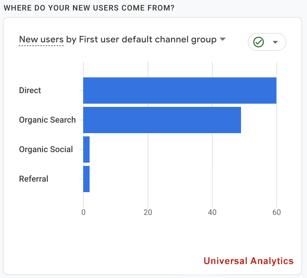This screenshot has height=278, width=307.
Task: Expand the data quality dropdown arrow
Action: pos(275,42)
